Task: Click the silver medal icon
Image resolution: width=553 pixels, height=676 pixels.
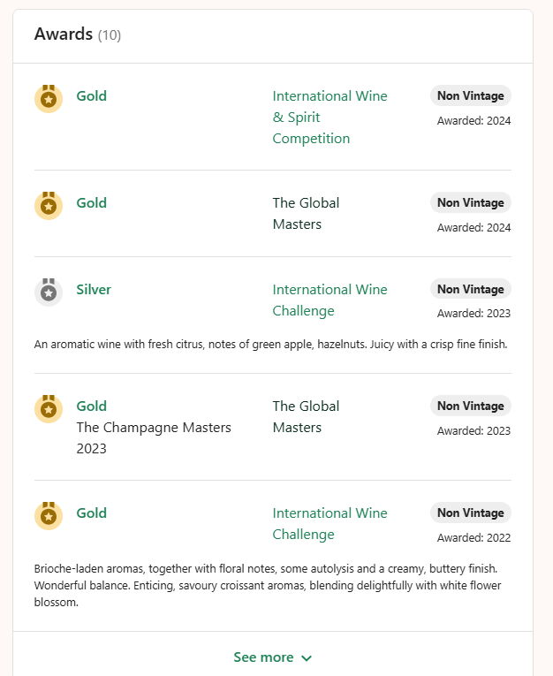Action: pos(49,292)
